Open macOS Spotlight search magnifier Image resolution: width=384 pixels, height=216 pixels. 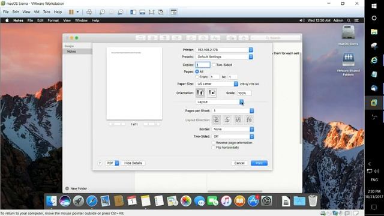[x=349, y=20]
